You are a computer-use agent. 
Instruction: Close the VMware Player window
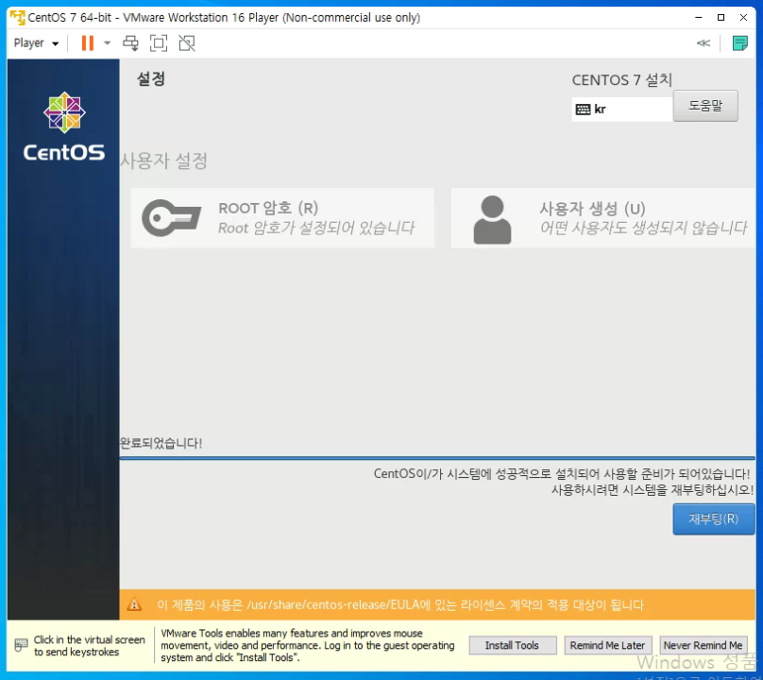click(743, 18)
